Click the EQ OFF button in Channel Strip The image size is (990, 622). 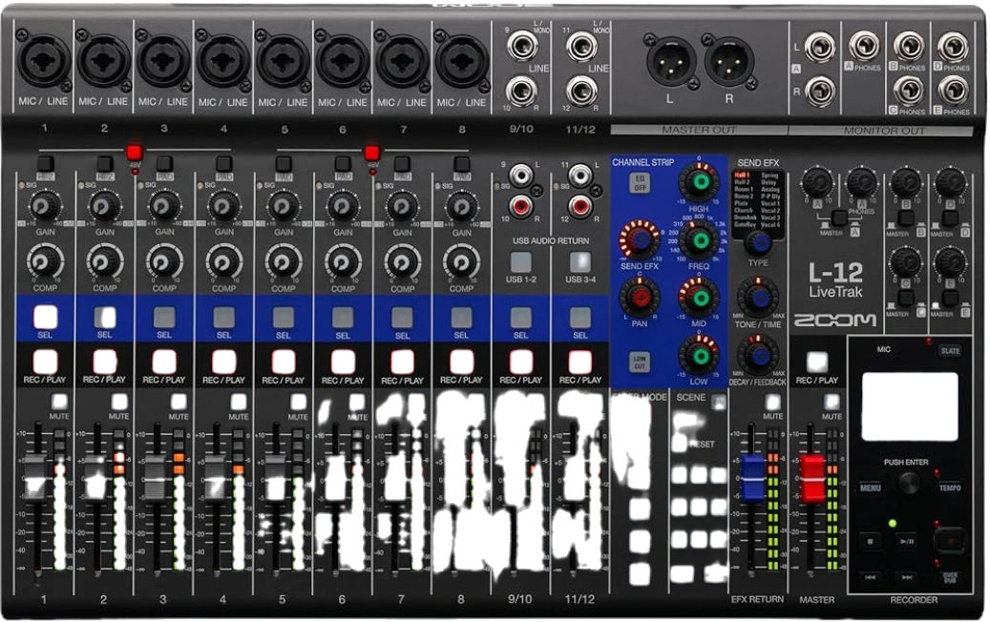click(640, 183)
